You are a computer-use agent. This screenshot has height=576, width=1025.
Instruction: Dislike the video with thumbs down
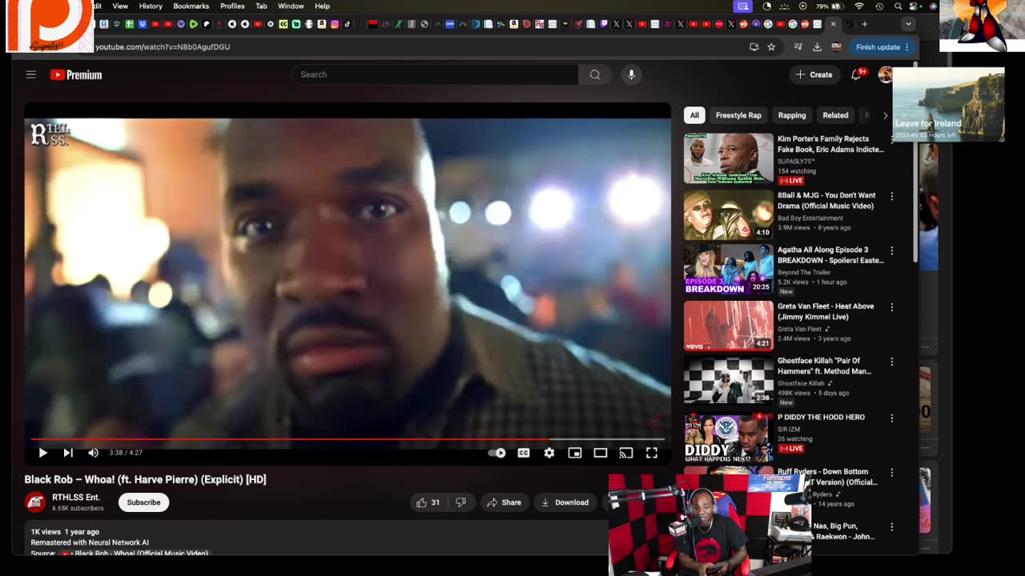[x=460, y=502]
